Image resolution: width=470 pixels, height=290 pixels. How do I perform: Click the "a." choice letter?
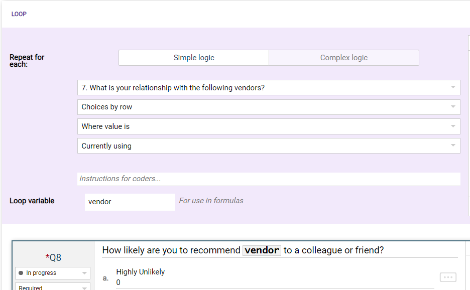coord(105,277)
